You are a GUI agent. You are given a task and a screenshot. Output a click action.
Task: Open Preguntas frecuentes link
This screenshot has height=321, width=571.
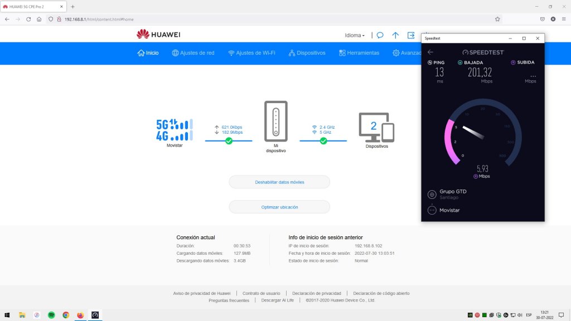point(229,300)
